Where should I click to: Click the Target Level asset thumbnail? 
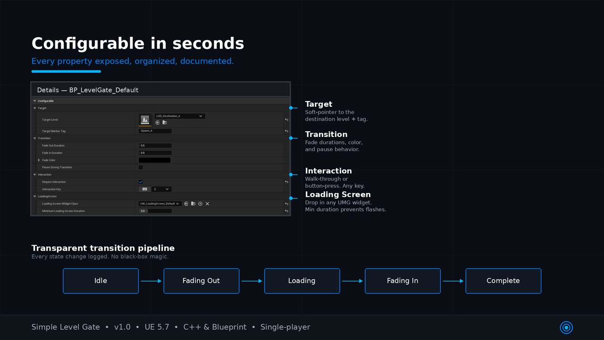145,119
